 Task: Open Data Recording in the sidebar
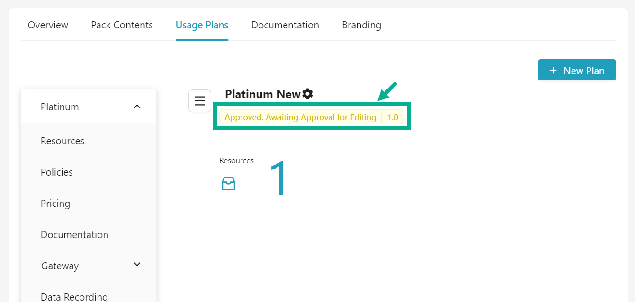(74, 296)
